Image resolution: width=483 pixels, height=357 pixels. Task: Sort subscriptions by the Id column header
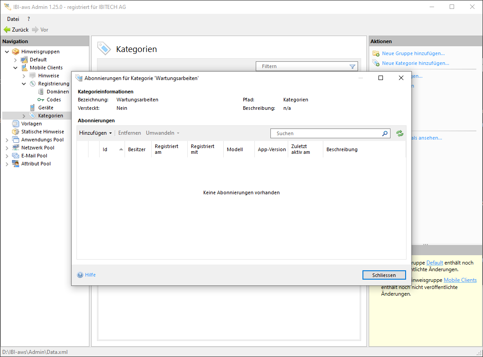click(x=105, y=149)
